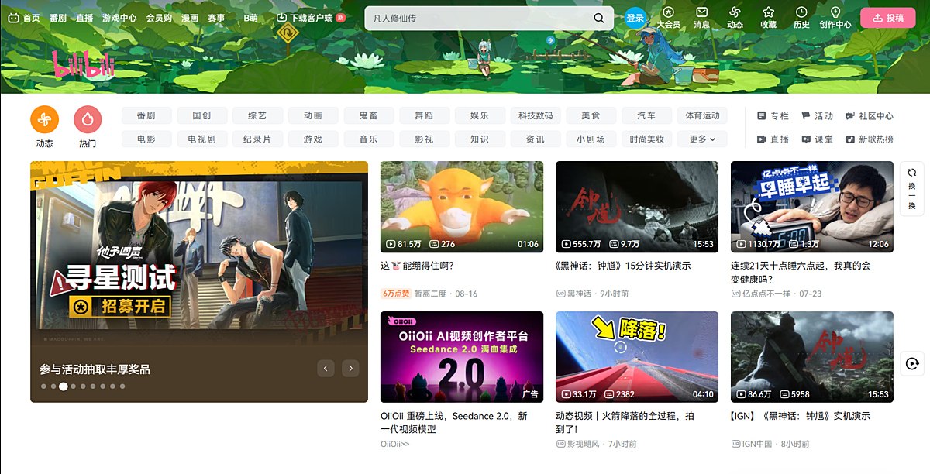Viewport: 930px width, 474px height.
Task: Open 直播 link with camera icon
Action: 773,139
